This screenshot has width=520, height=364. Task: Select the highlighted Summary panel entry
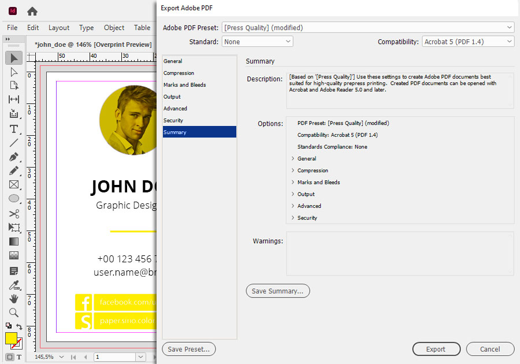click(199, 132)
